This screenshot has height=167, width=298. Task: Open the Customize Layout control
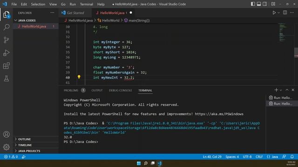[x=273, y=4]
